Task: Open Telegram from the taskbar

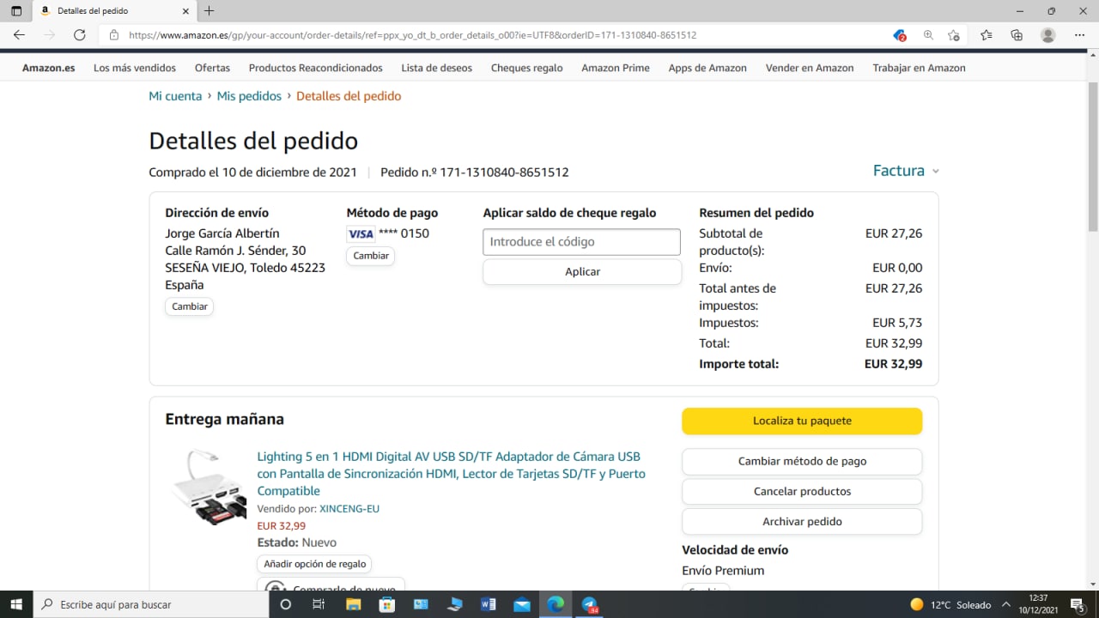Action: pyautogui.click(x=590, y=604)
